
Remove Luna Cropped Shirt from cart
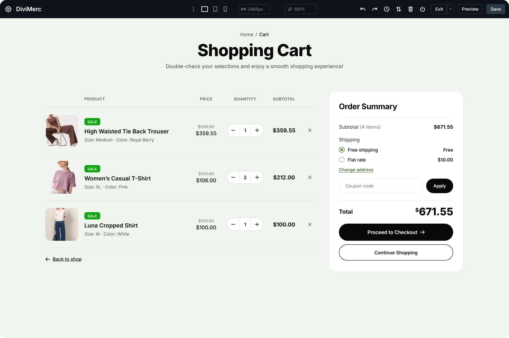pyautogui.click(x=310, y=224)
